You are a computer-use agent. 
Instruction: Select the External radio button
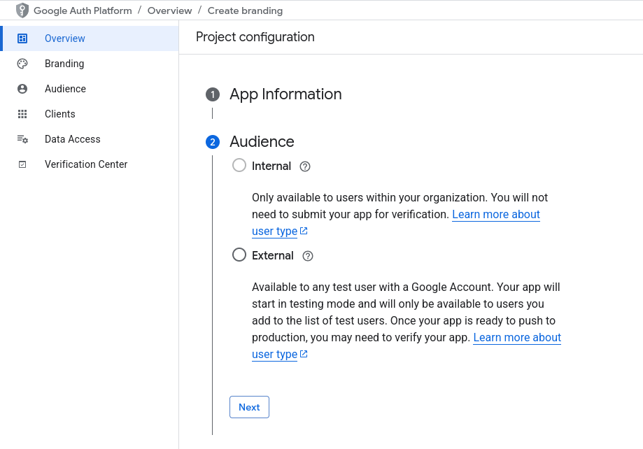pos(239,255)
